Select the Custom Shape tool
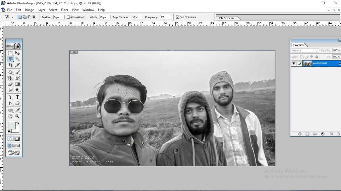This screenshot has height=191, width=341. click(17, 103)
